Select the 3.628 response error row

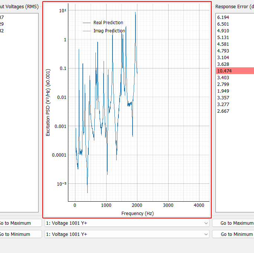tap(235, 64)
